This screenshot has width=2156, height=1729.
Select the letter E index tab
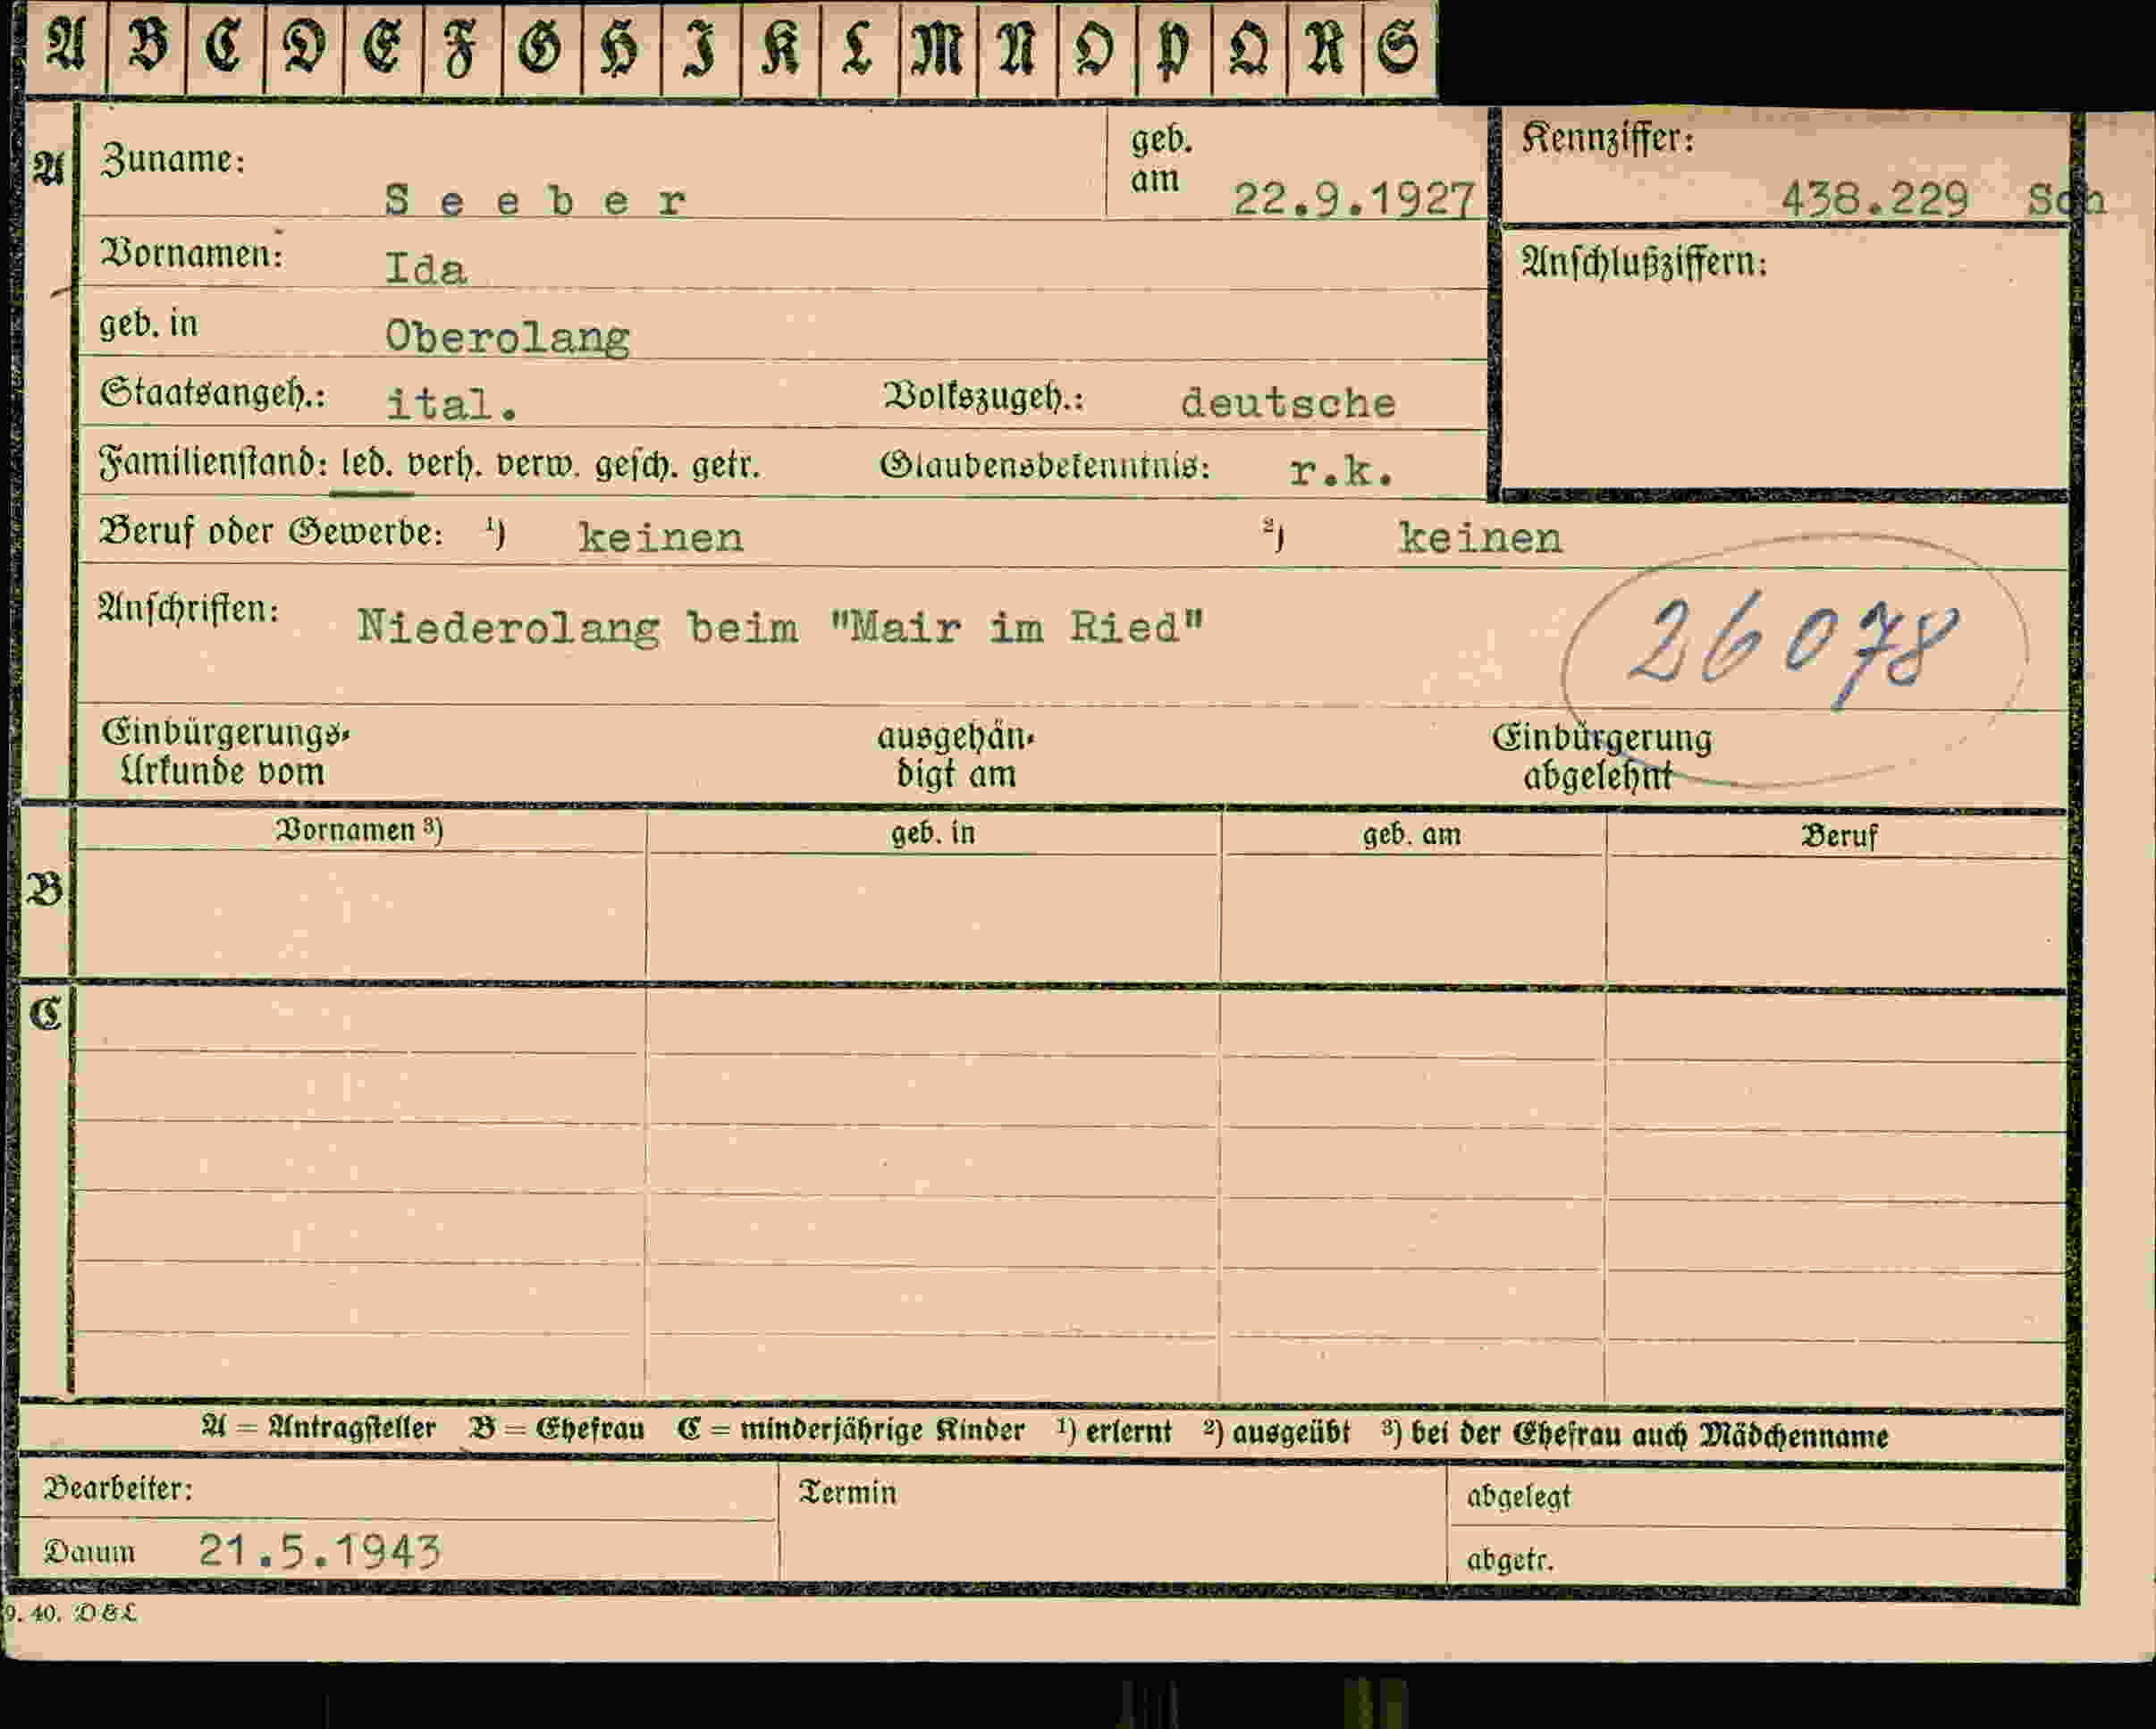click(383, 47)
